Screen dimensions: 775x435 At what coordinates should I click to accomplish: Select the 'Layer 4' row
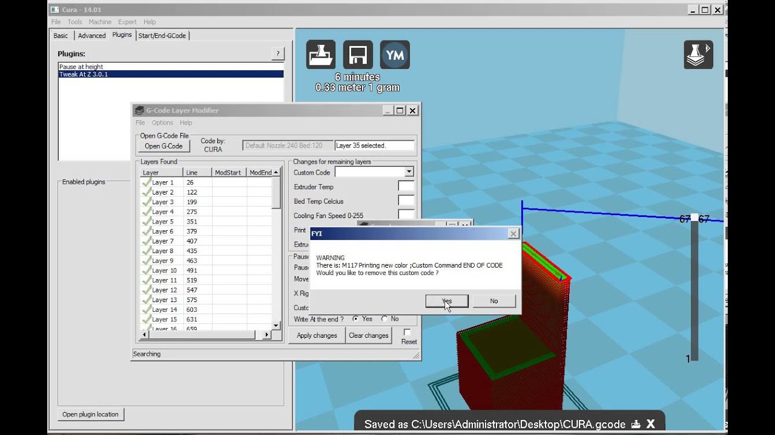click(206, 211)
